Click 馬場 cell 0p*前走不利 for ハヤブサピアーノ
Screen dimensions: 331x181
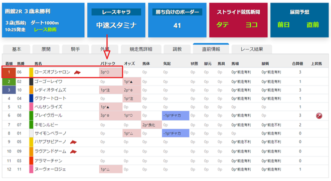pyautogui.click(x=241, y=142)
